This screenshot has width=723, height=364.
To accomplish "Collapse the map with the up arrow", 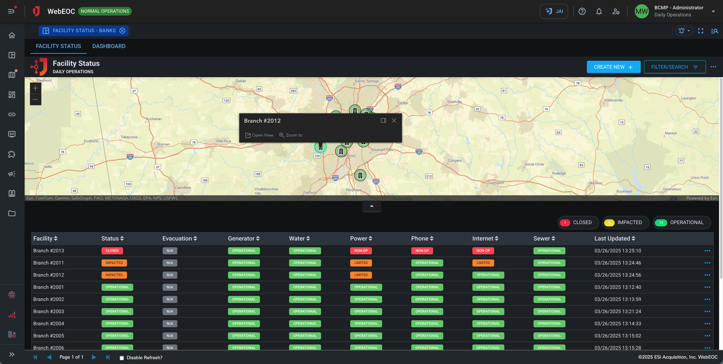I will coord(372,206).
